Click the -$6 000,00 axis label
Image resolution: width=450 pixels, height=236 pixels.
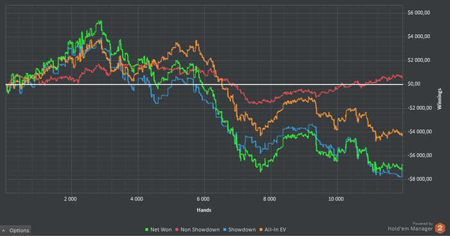click(x=420, y=156)
